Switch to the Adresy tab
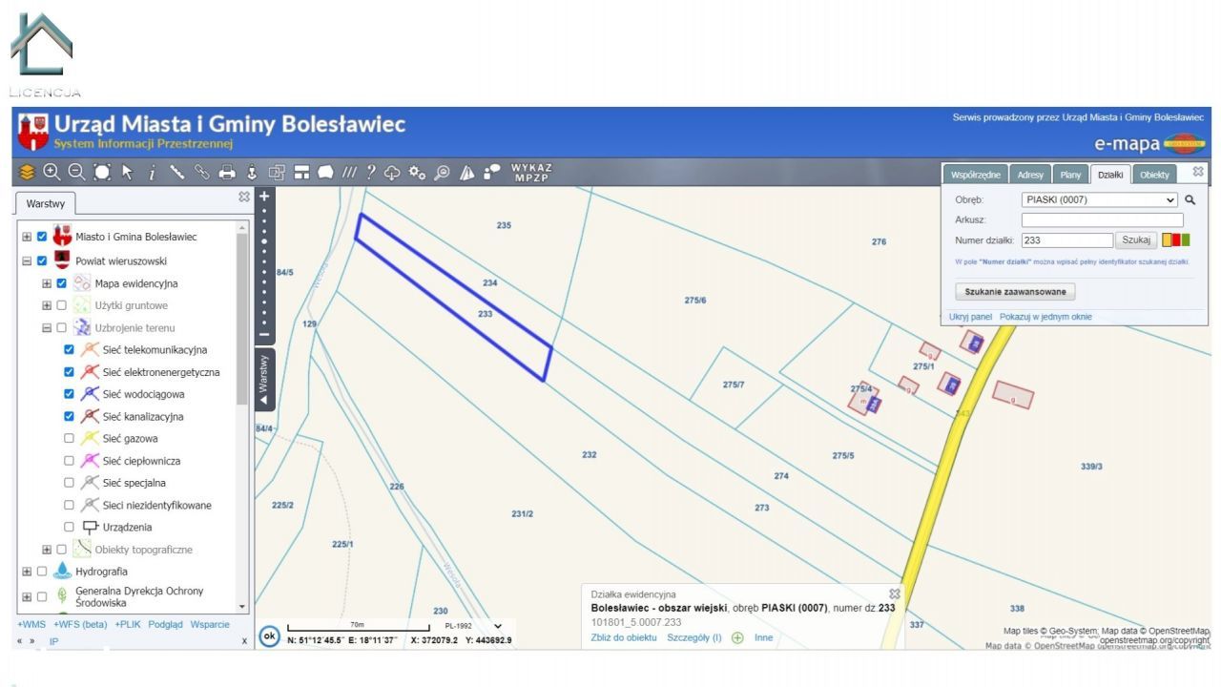This screenshot has width=1221, height=687. (x=1030, y=175)
